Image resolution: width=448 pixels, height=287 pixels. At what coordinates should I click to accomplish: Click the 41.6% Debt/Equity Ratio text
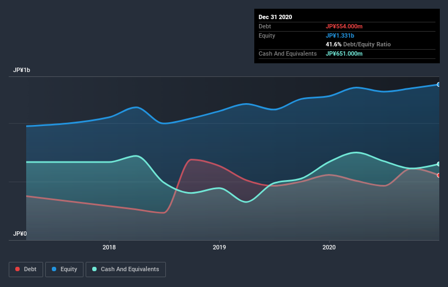click(x=358, y=44)
